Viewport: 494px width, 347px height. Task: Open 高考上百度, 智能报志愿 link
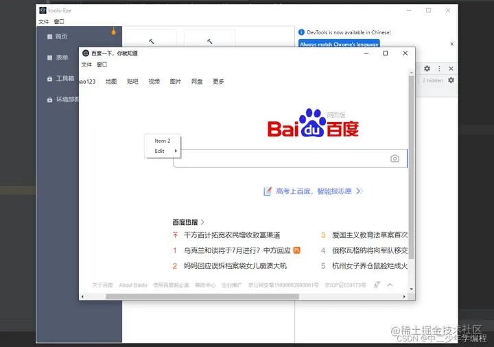[x=314, y=191]
